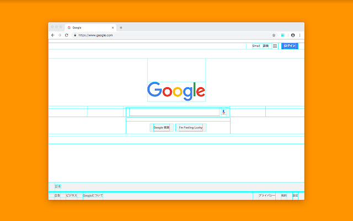Close the Google tab
Viewport: 353px width, 221px height.
pos(113,28)
